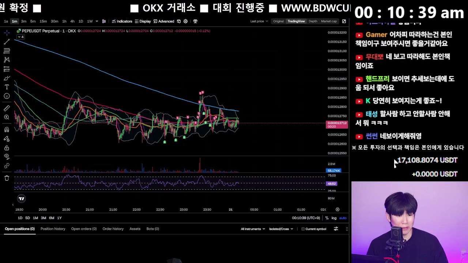Open the Open orders (0) tab
This screenshot has height=263, width=468.
[84, 229]
